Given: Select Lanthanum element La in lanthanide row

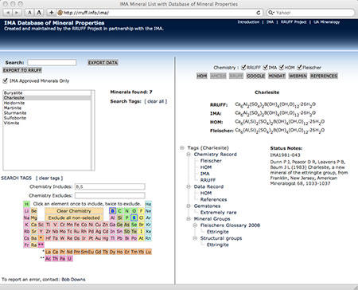Looking at the screenshot, I should (x=48, y=252).
